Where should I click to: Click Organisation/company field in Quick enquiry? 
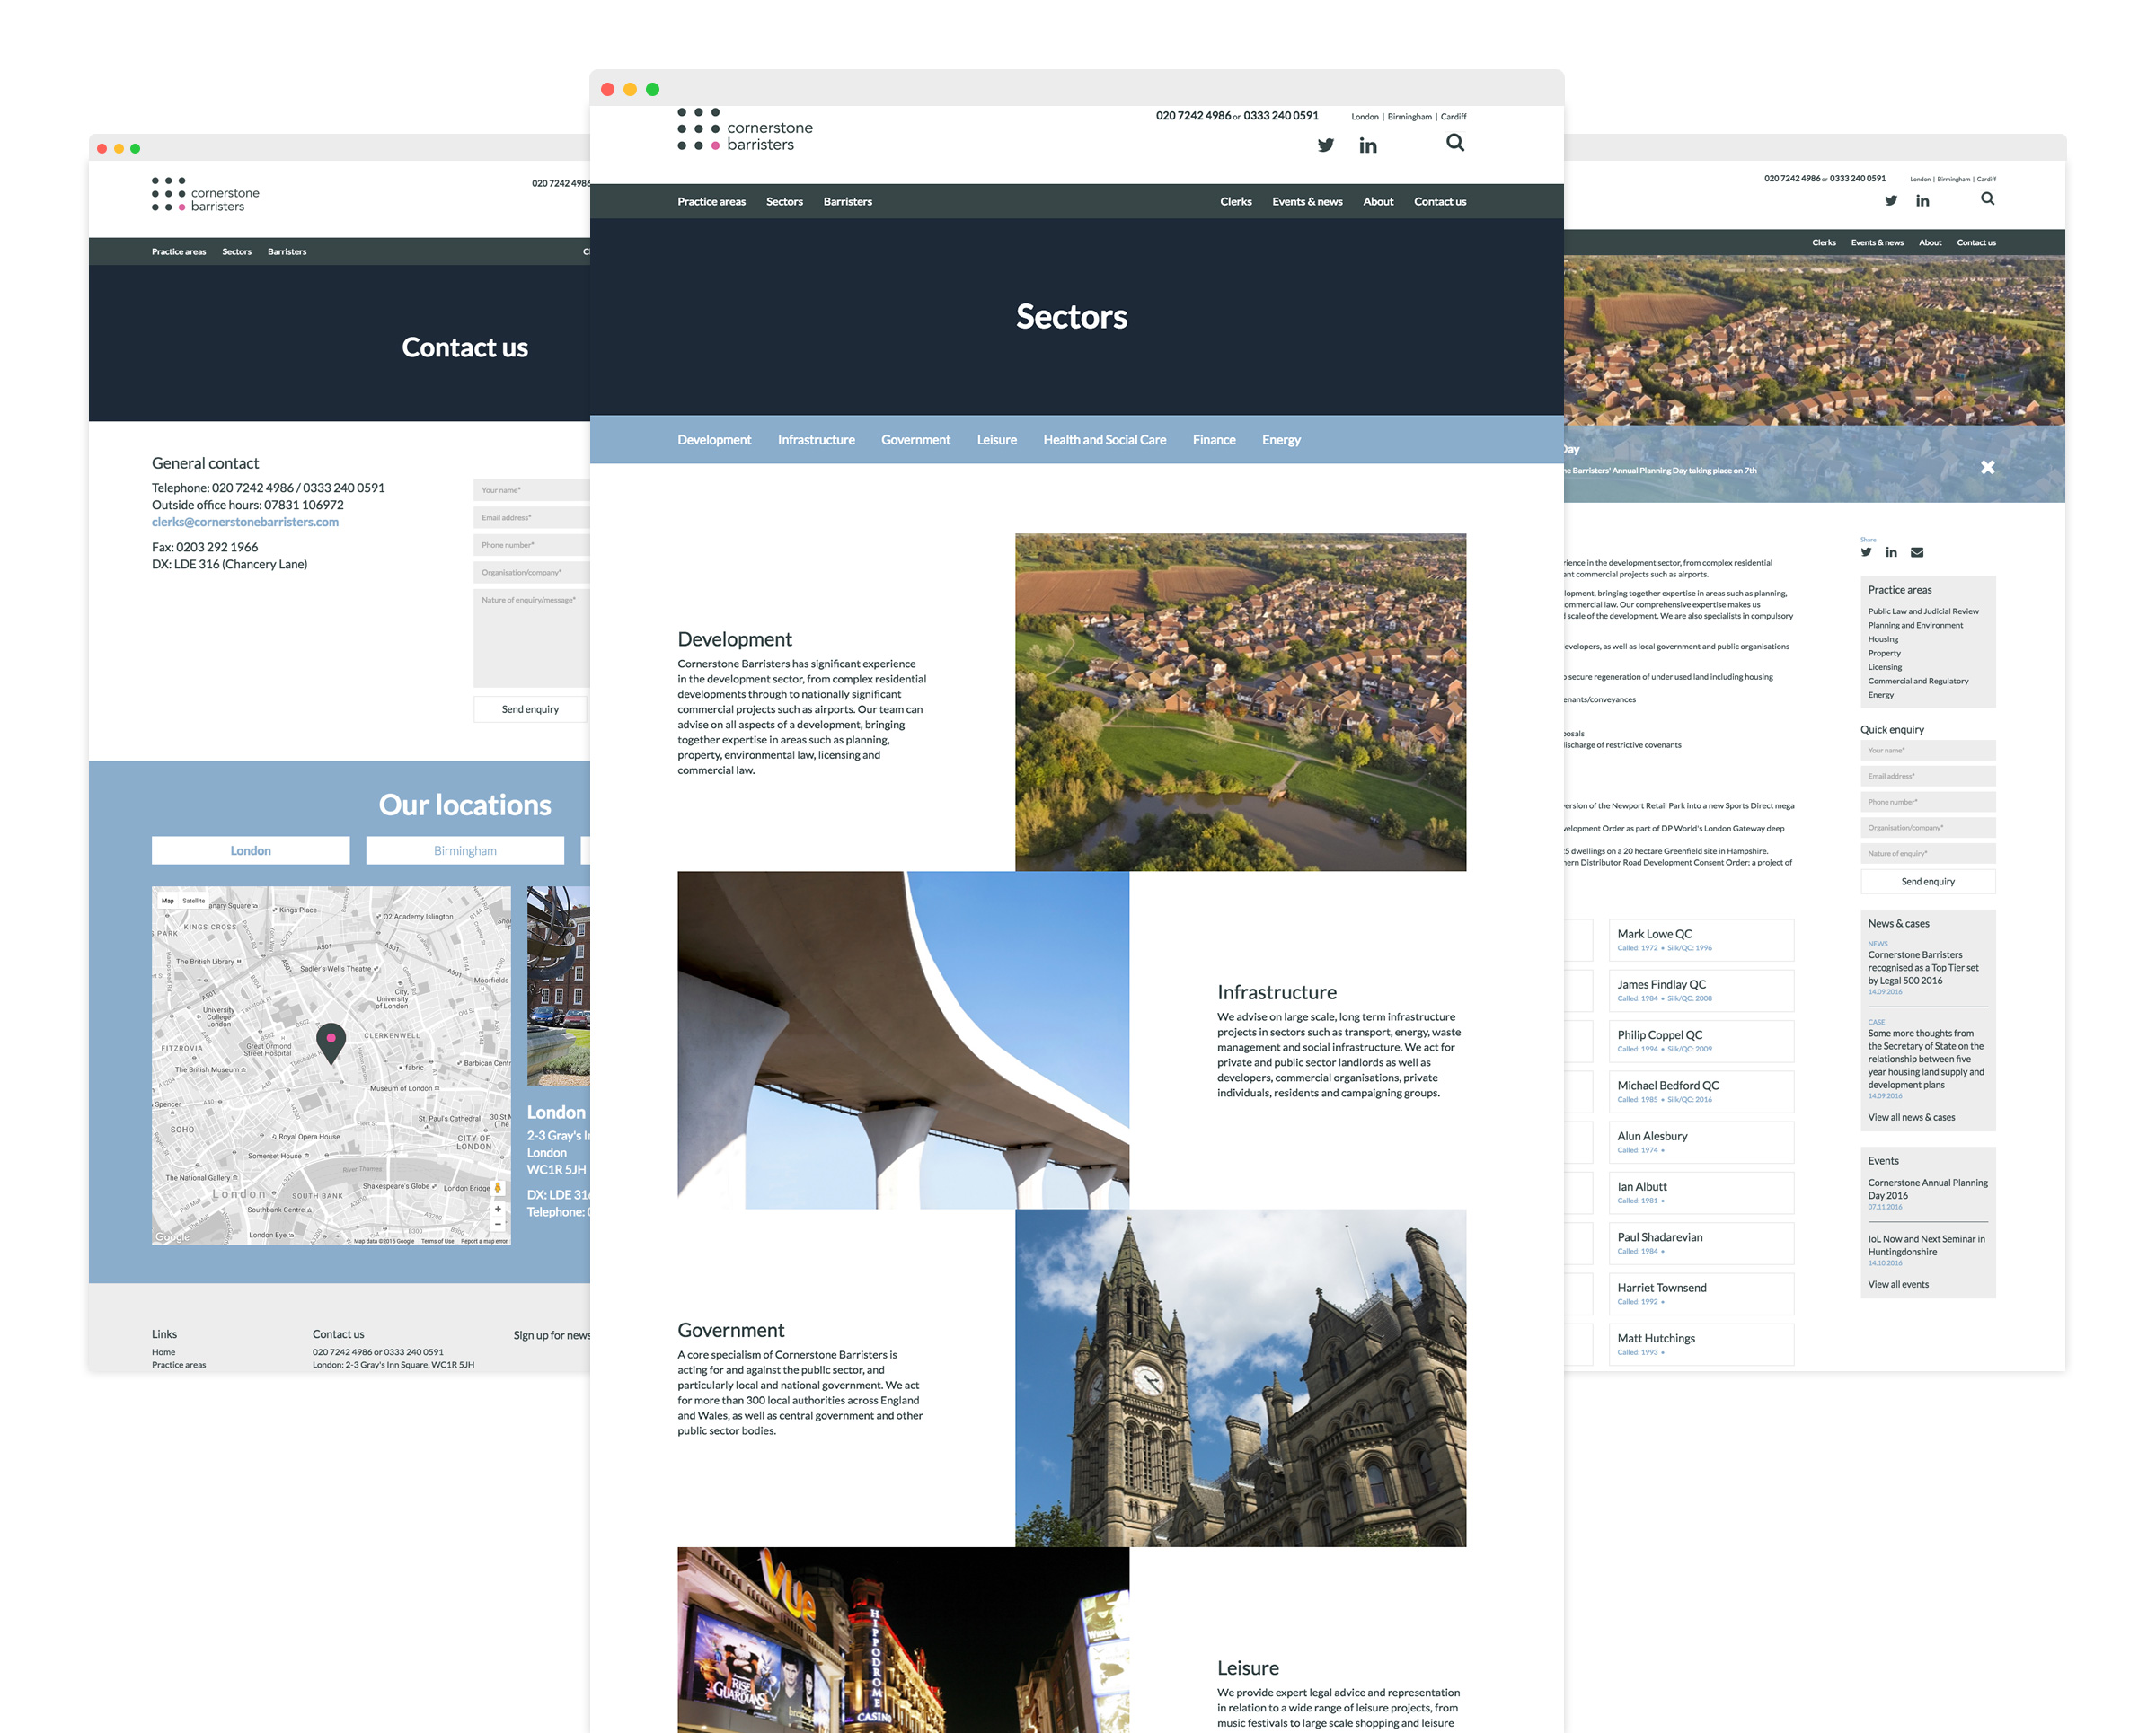(x=1928, y=828)
